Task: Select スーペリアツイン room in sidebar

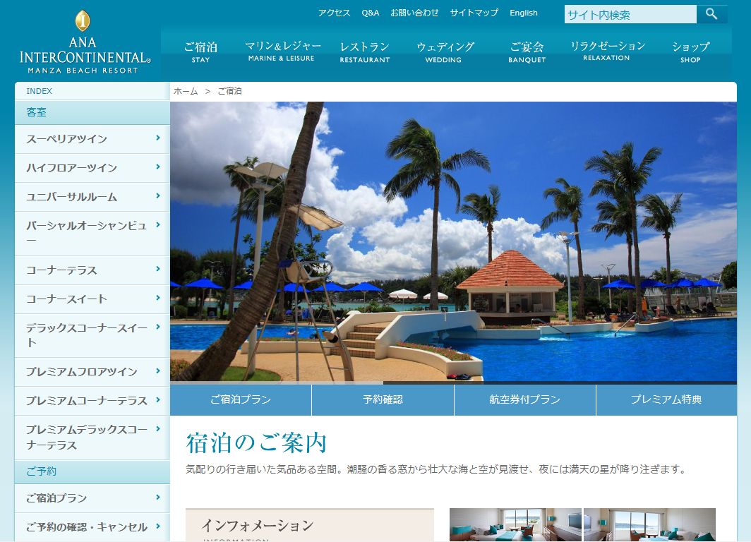Action: click(x=92, y=139)
